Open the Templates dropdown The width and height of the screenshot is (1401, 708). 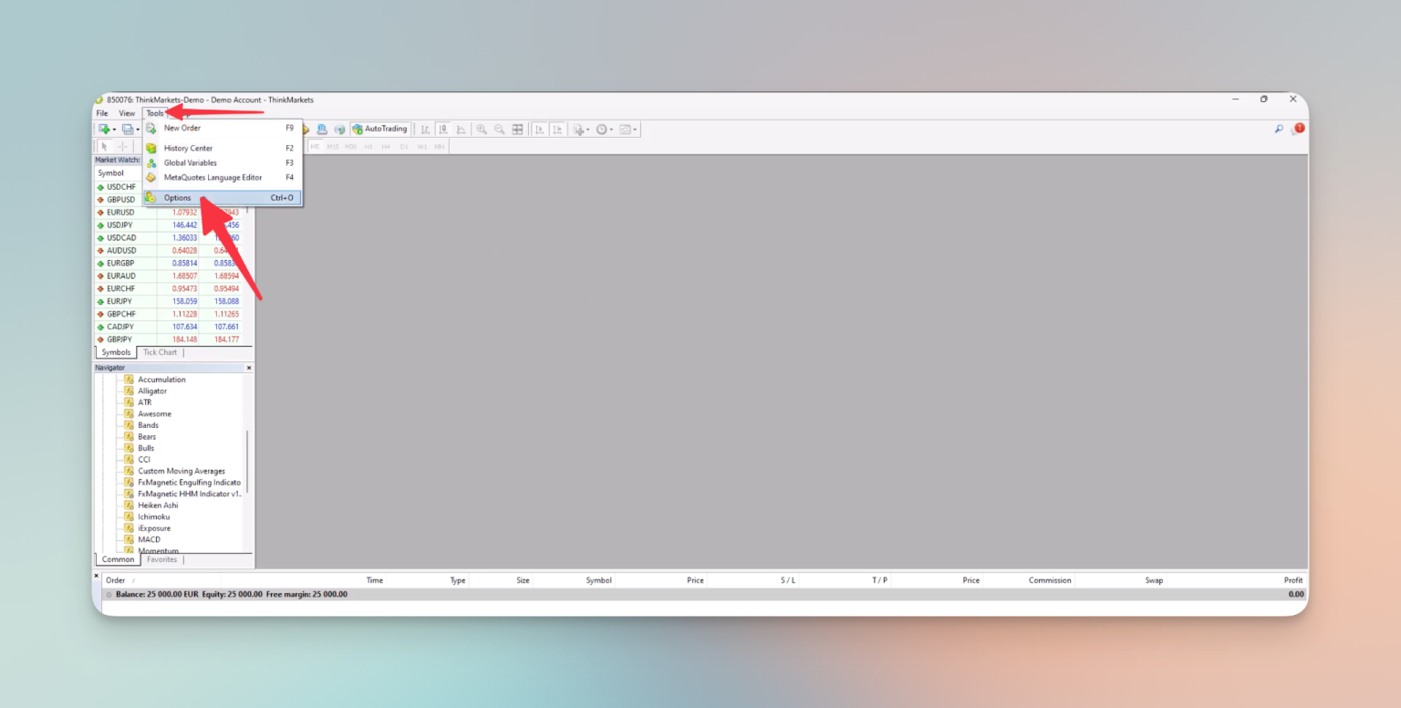point(627,129)
